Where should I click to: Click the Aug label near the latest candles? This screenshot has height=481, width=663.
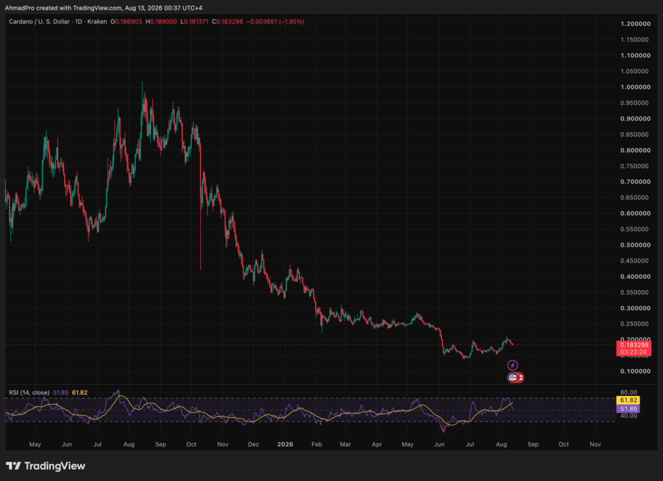coord(502,444)
